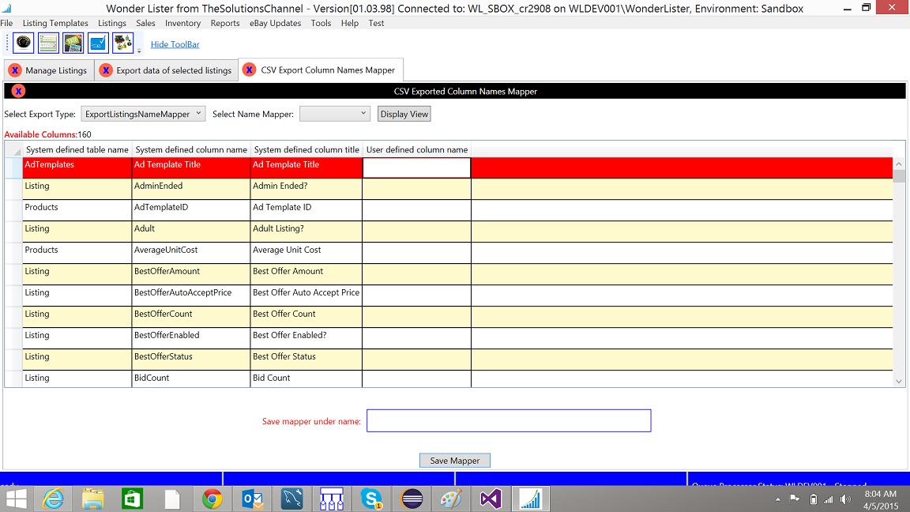
Task: Launch Internet Explorer from the taskbar
Action: (x=54, y=499)
